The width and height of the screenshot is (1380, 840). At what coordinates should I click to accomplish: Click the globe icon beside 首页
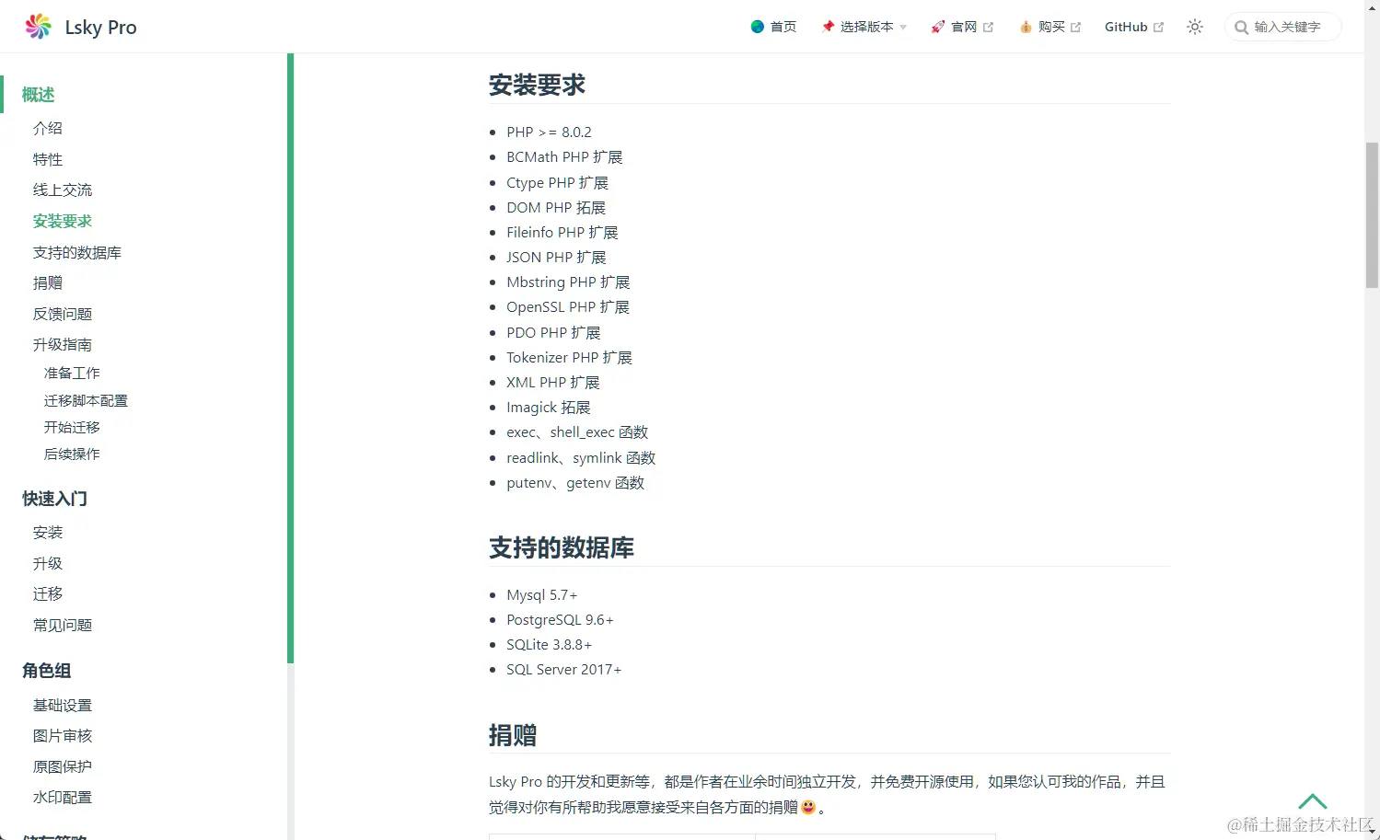758,27
